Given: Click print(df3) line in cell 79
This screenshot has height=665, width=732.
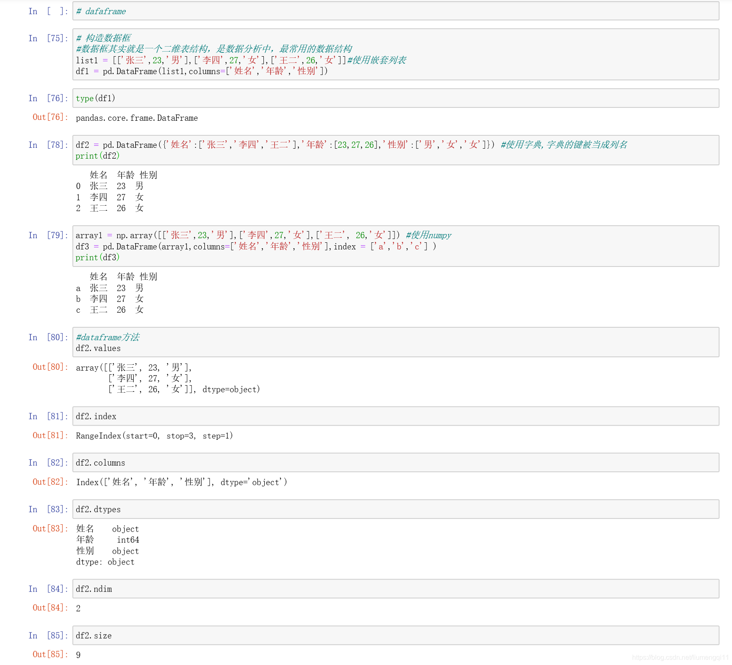Looking at the screenshot, I should click(98, 257).
